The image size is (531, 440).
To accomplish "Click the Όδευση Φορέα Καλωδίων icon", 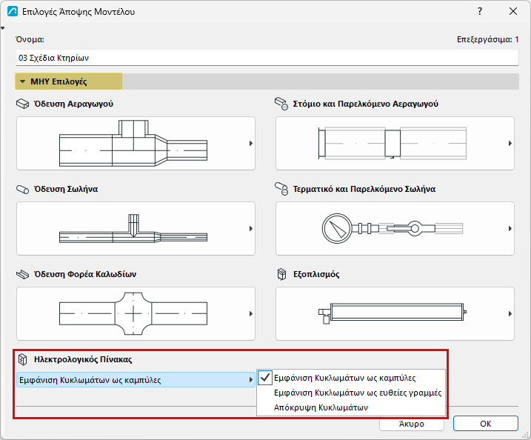I will [23, 274].
